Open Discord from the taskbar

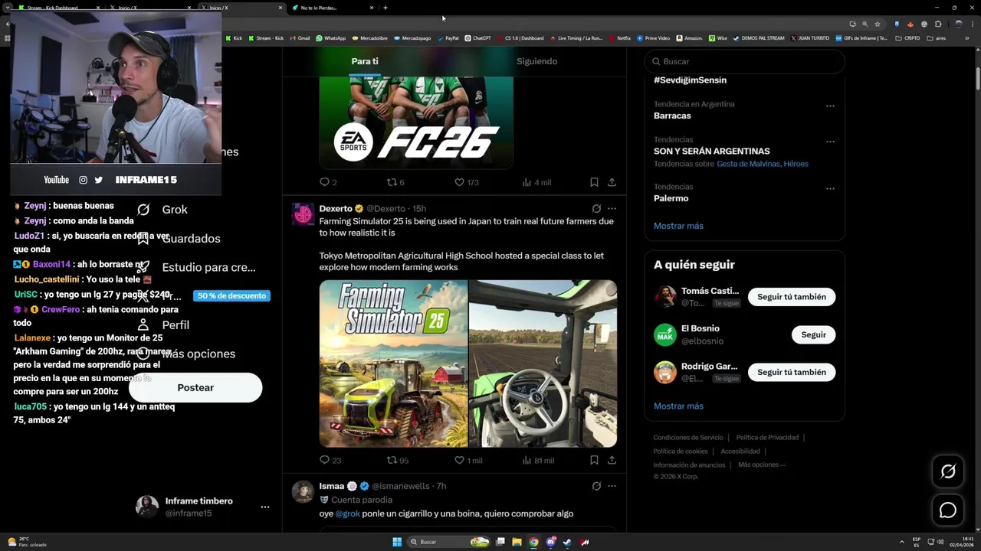pos(550,542)
